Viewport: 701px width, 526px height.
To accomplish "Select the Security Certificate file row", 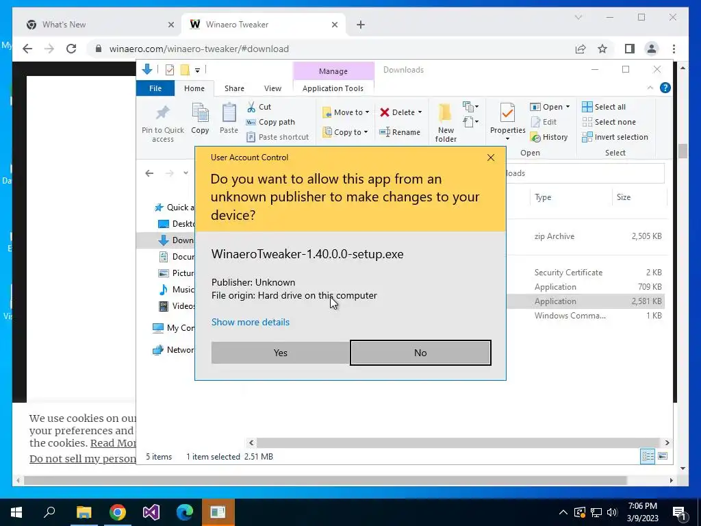I will (586, 273).
